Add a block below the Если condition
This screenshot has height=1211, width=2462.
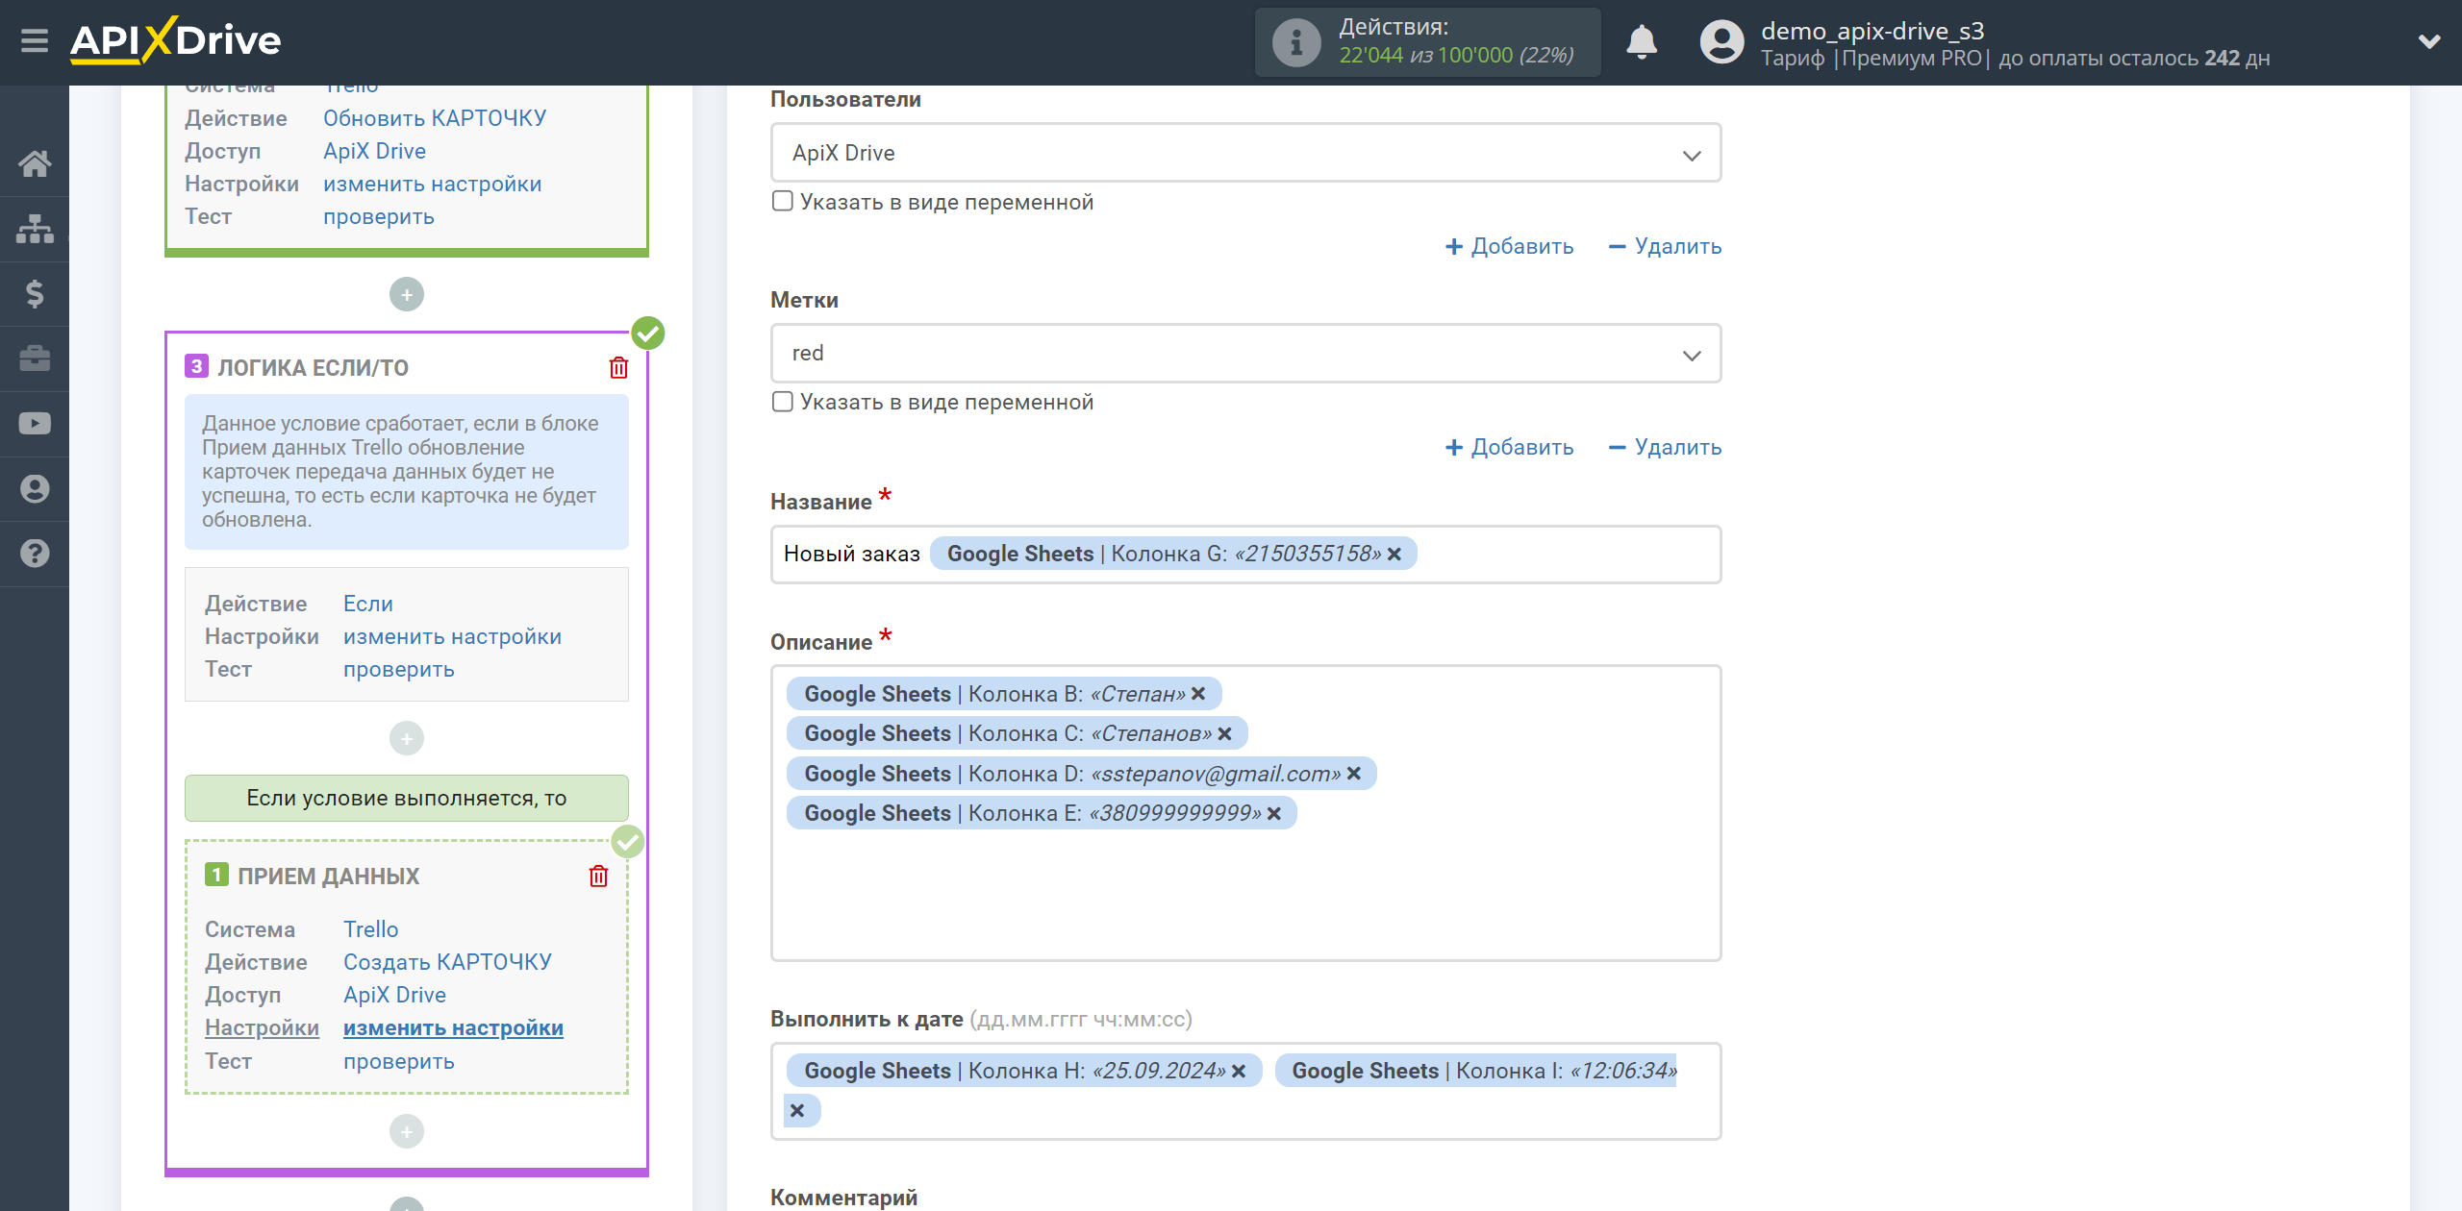pos(407,738)
